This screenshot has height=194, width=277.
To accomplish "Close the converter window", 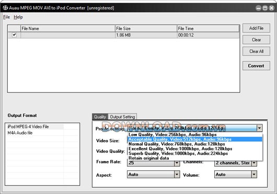I will [272, 8].
